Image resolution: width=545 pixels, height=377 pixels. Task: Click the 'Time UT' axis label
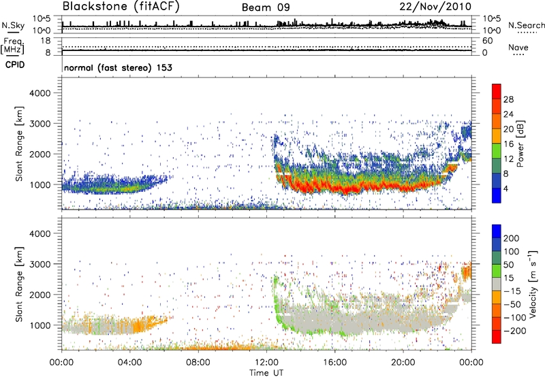point(266,373)
